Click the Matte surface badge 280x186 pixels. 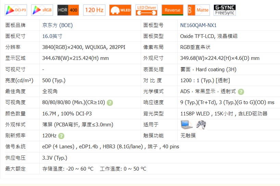(198, 10)
